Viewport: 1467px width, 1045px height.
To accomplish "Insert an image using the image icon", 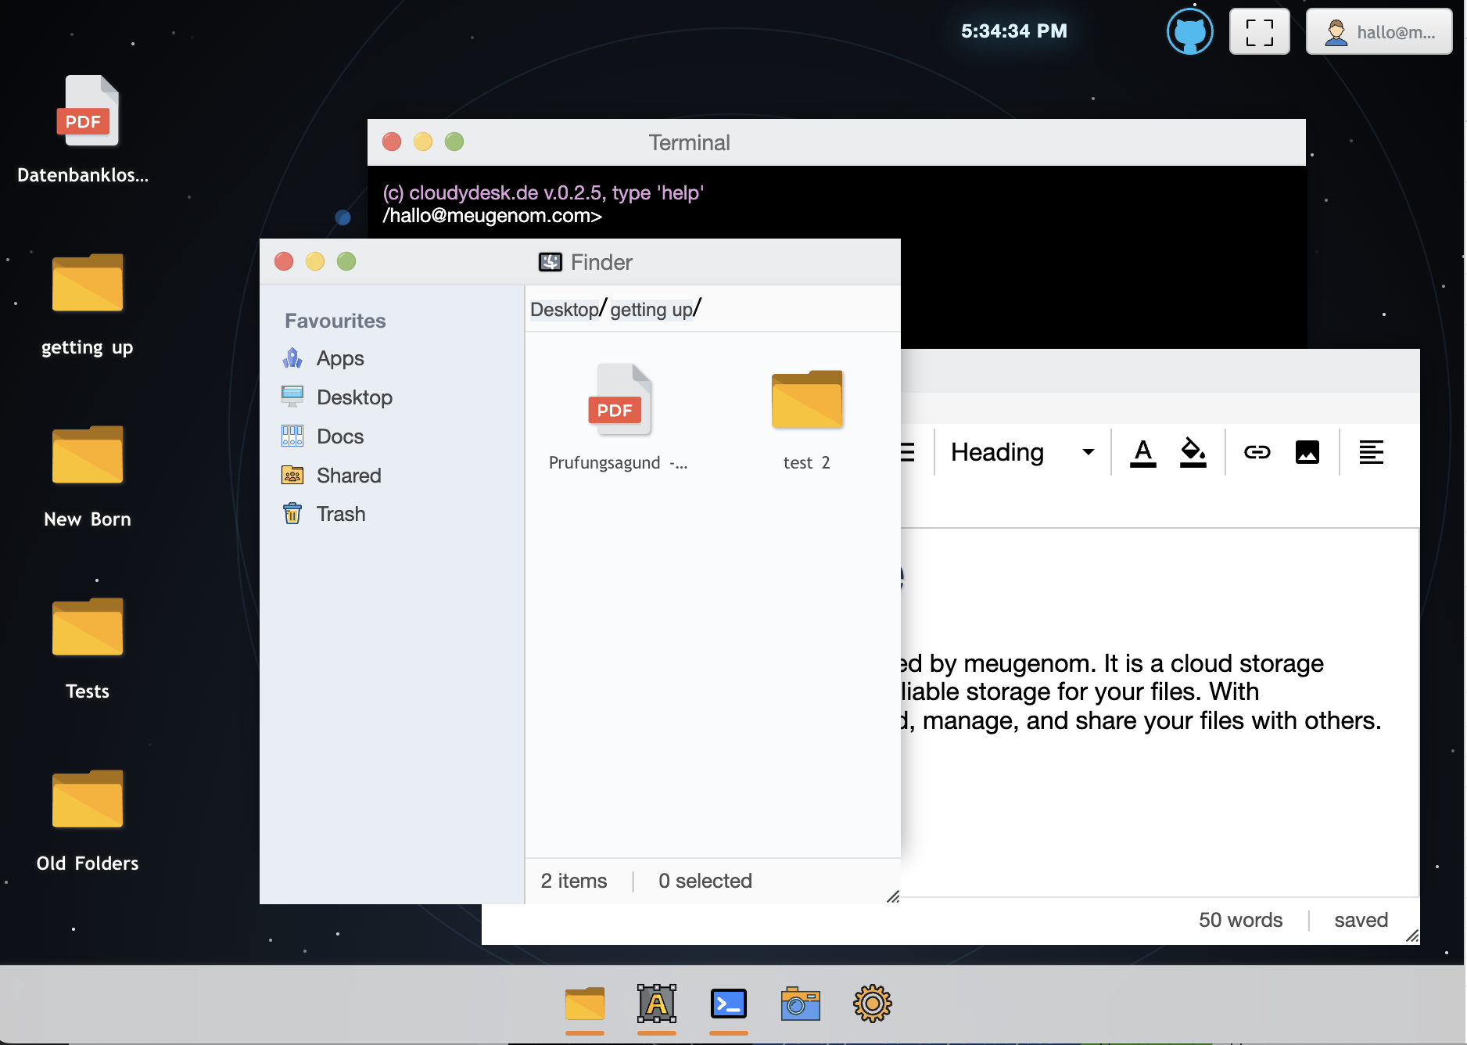I will click(x=1307, y=452).
